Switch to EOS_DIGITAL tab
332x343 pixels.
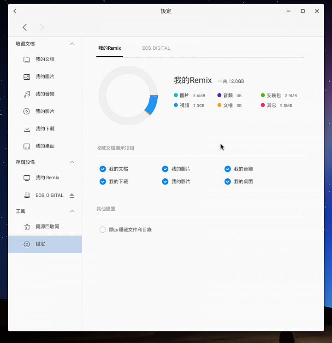pyautogui.click(x=156, y=48)
